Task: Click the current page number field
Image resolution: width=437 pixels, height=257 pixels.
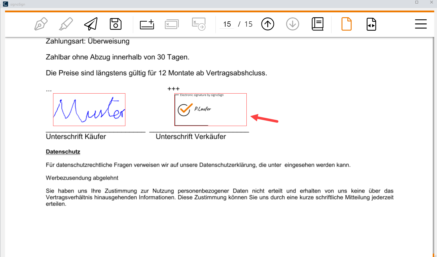Action: point(227,24)
